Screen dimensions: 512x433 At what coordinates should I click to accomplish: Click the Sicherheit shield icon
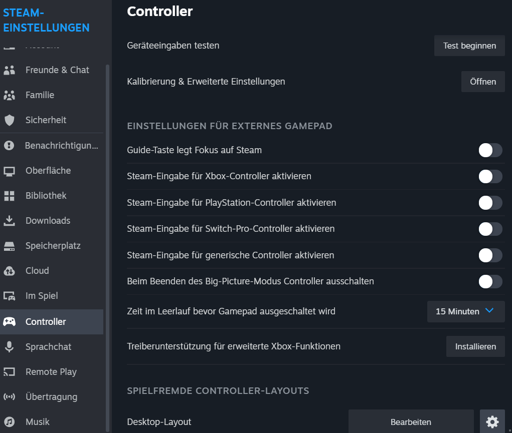pyautogui.click(x=9, y=120)
